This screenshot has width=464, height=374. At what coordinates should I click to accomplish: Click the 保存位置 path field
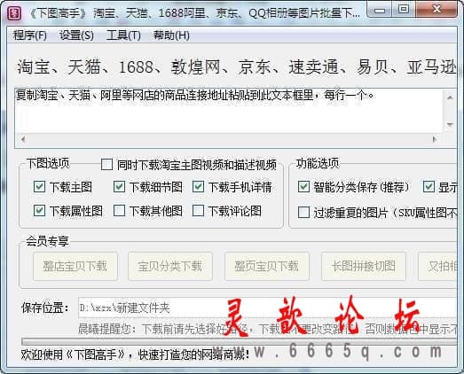(x=268, y=308)
